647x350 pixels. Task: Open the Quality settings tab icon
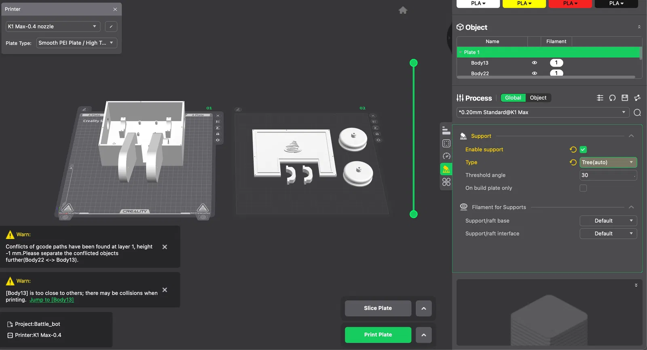pyautogui.click(x=446, y=131)
